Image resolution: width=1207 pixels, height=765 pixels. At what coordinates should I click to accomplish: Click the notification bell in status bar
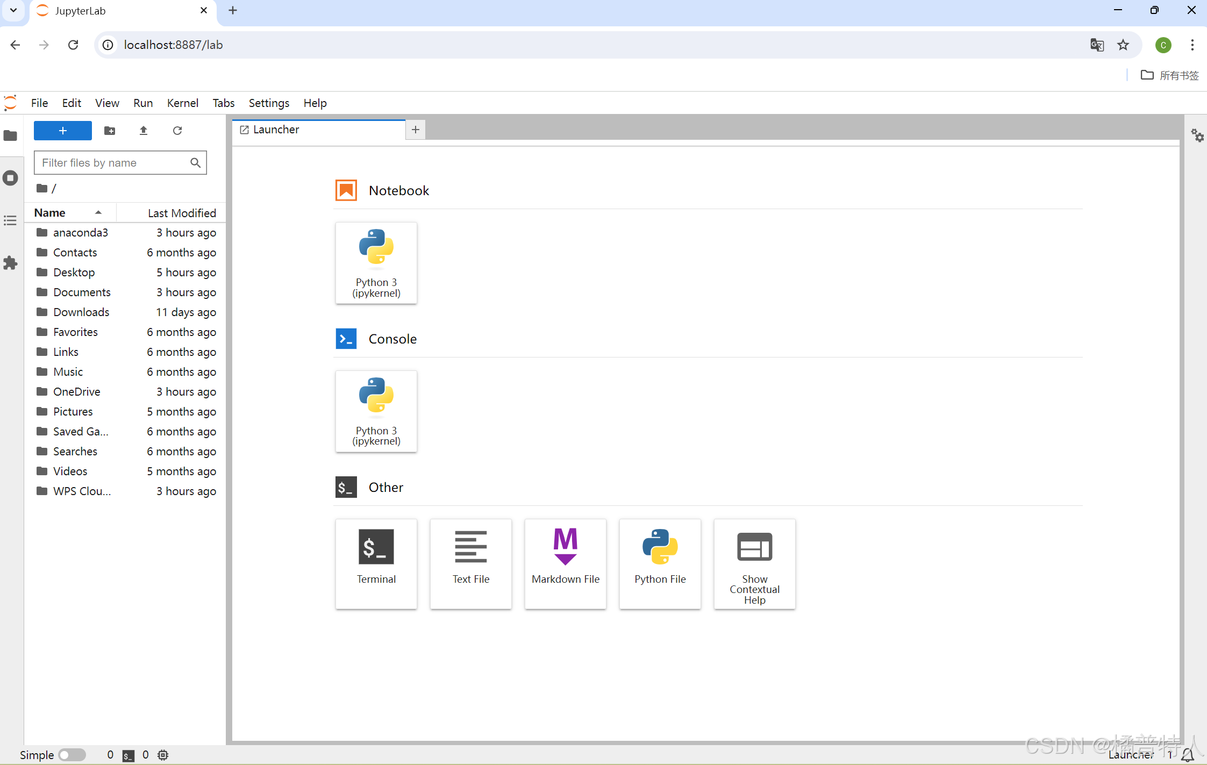[1188, 755]
